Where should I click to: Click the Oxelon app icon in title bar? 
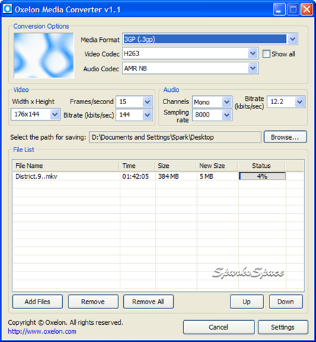click(8, 9)
